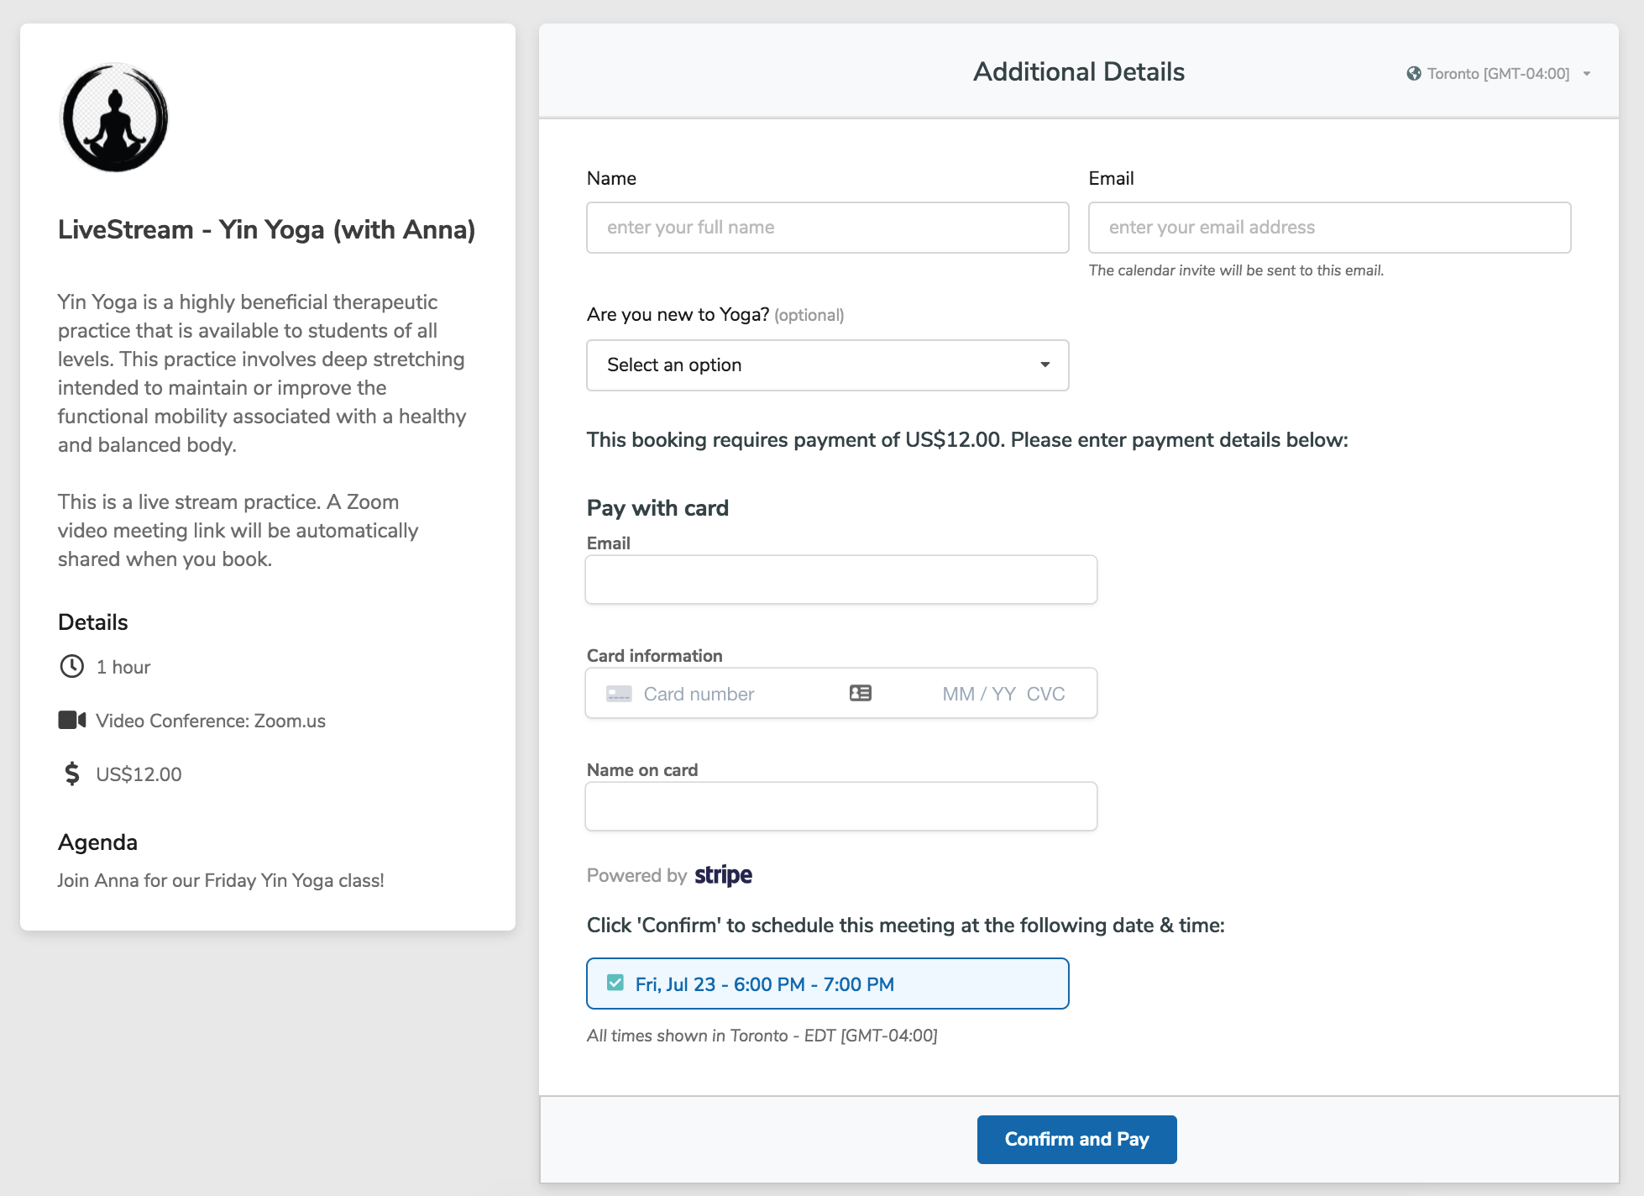Click the Details heading
The image size is (1644, 1196).
[92, 622]
